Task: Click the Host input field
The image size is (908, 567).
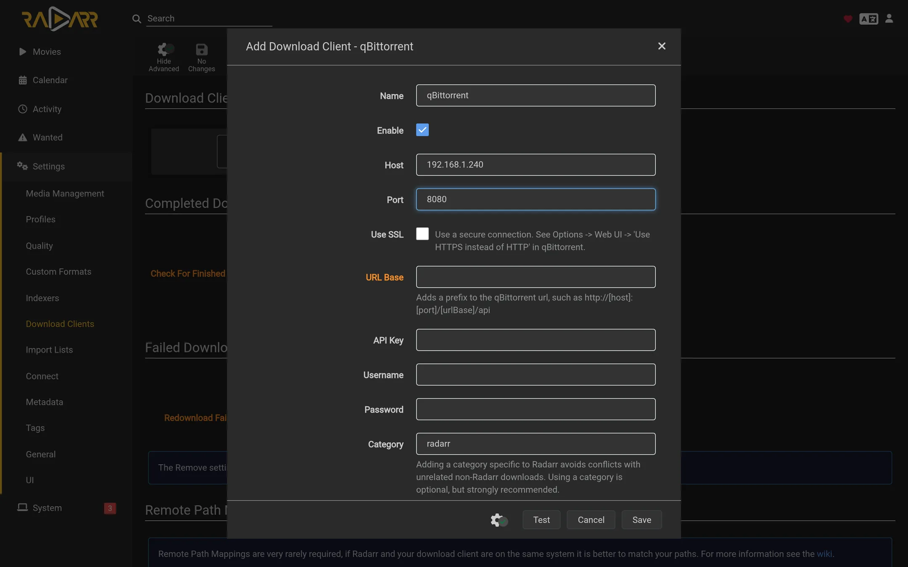Action: pyautogui.click(x=536, y=165)
